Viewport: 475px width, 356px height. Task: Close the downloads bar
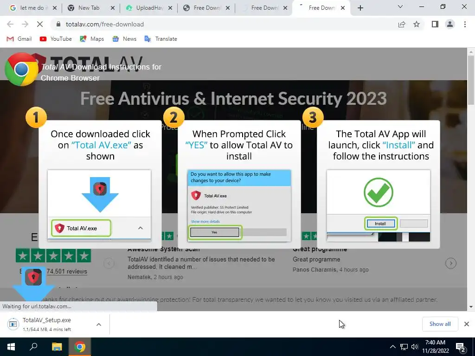pos(467,324)
